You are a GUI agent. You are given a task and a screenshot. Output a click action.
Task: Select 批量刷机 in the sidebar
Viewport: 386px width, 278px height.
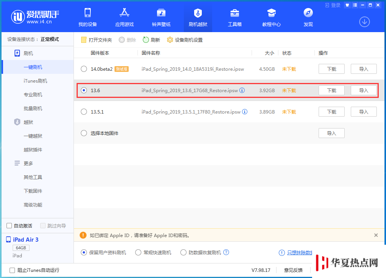click(x=33, y=108)
